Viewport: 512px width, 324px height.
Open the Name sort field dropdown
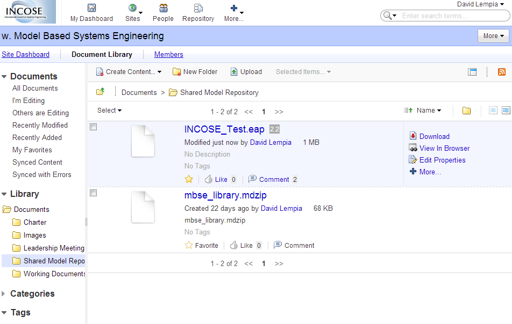coord(429,111)
